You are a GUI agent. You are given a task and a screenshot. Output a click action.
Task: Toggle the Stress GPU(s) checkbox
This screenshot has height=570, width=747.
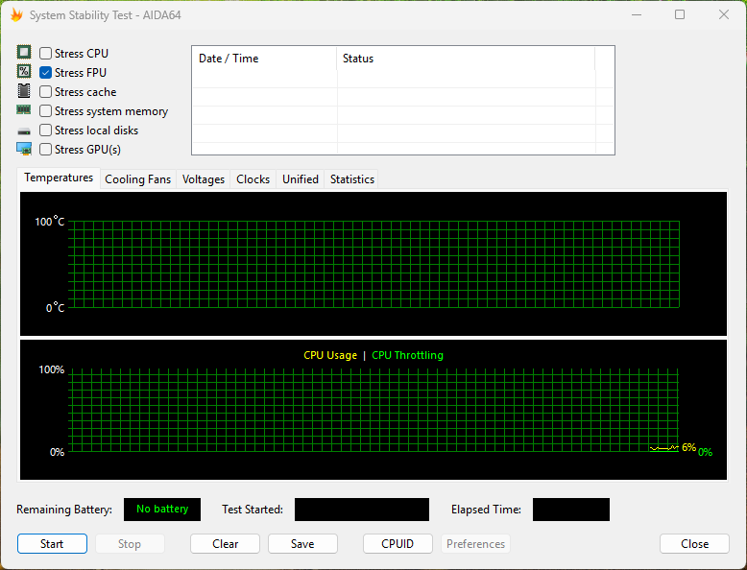[x=46, y=150]
